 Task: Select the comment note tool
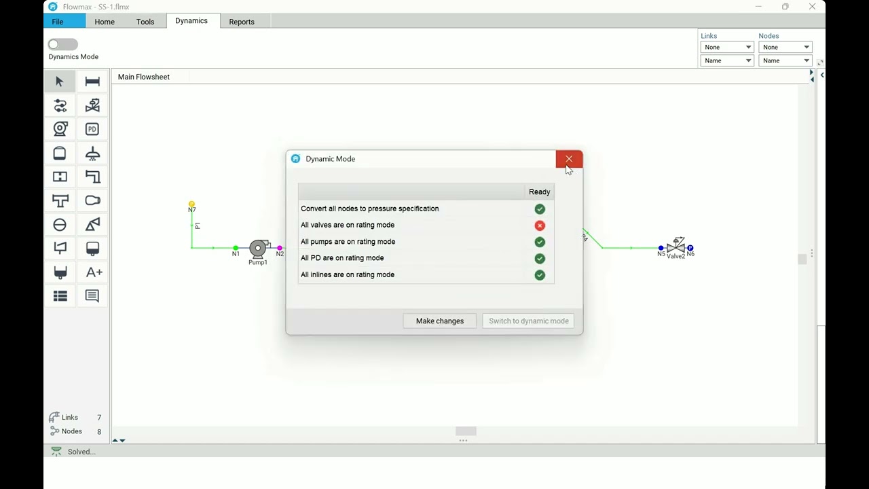(92, 295)
